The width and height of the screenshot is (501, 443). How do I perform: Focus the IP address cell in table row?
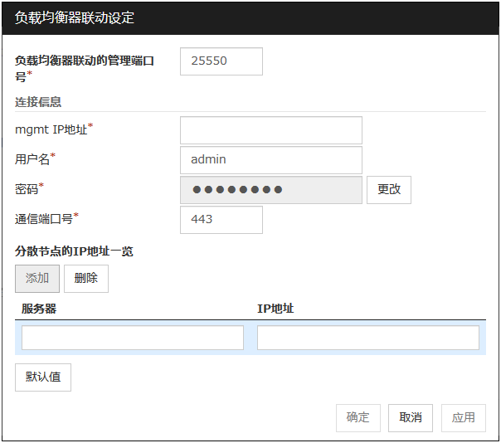(367, 338)
